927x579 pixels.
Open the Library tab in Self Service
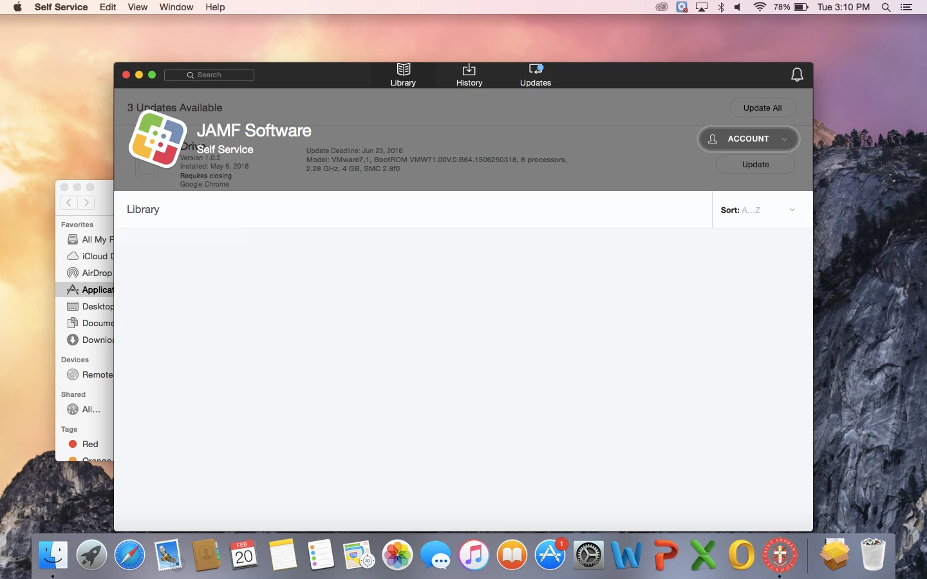point(403,75)
